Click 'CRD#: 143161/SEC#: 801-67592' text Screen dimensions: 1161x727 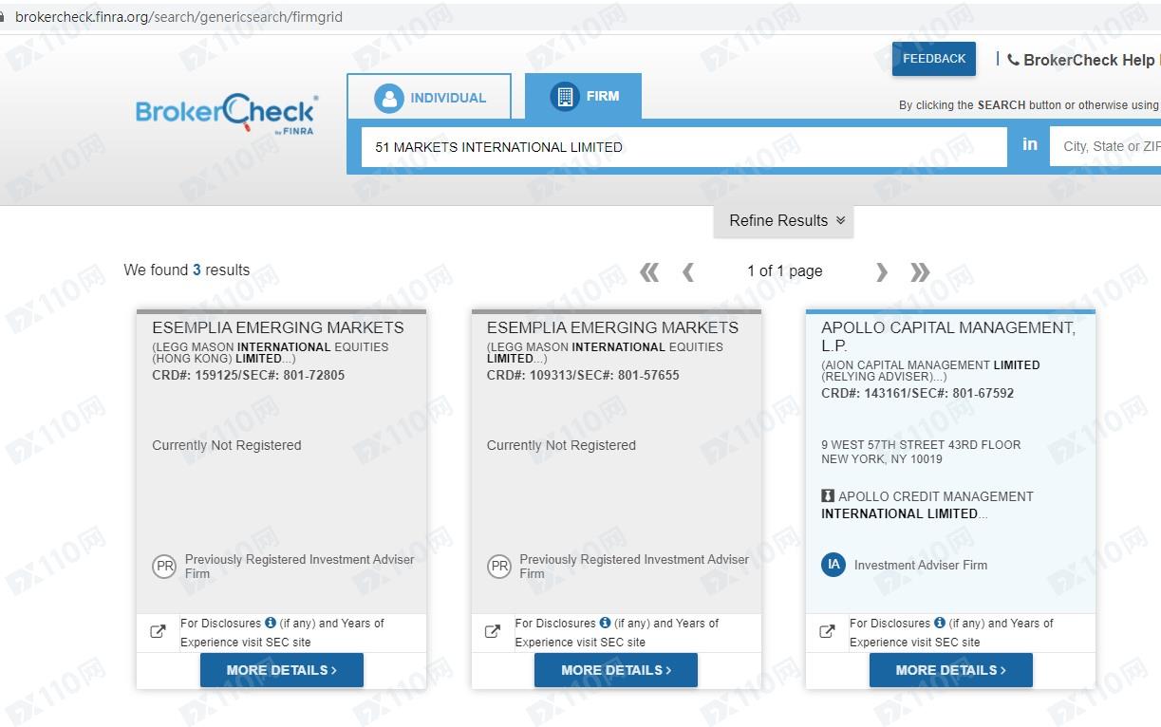click(918, 393)
